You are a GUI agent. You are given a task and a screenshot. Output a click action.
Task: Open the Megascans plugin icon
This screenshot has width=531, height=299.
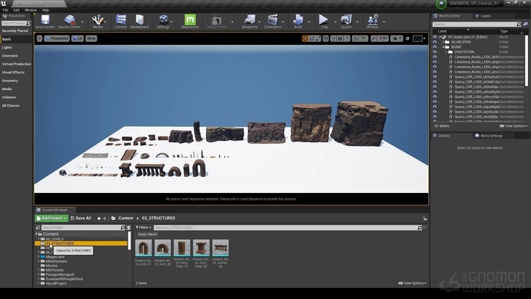tap(189, 21)
